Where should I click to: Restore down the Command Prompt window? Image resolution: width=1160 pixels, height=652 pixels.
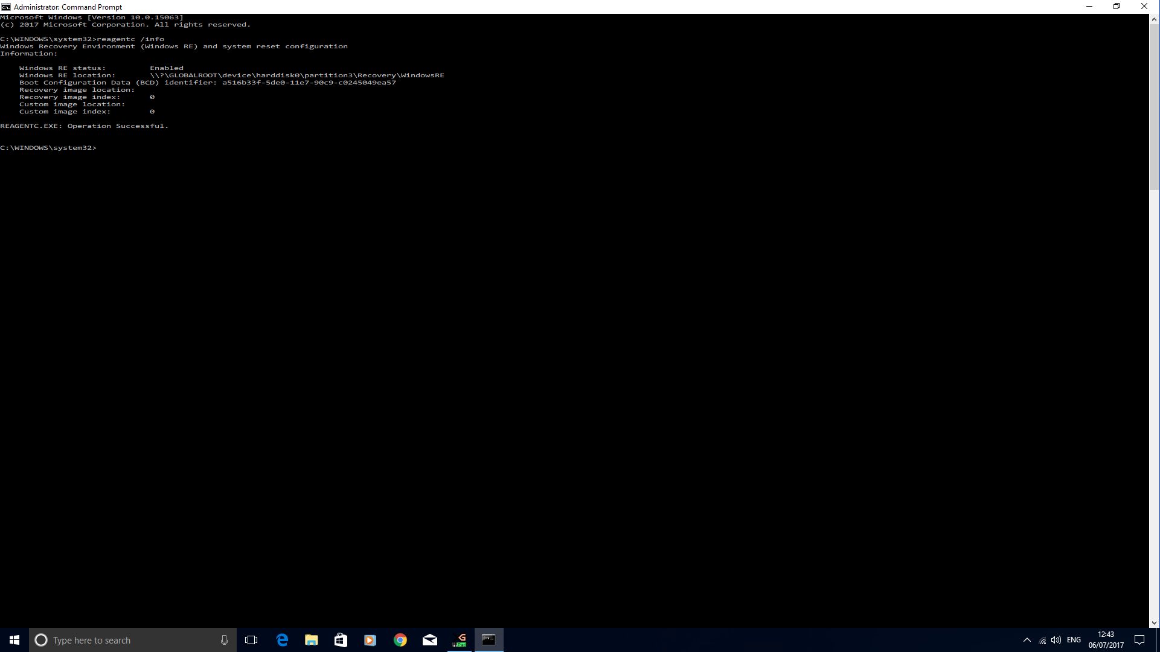tap(1117, 7)
